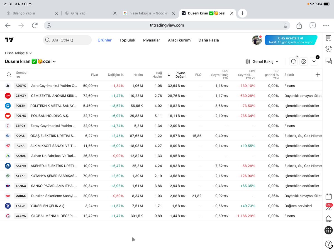The image size is (334, 250).
Task: Open the browser three-dots menu
Action: pyautogui.click(x=326, y=26)
